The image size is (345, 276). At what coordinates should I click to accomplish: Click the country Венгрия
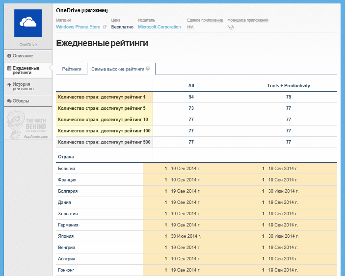click(x=66, y=248)
